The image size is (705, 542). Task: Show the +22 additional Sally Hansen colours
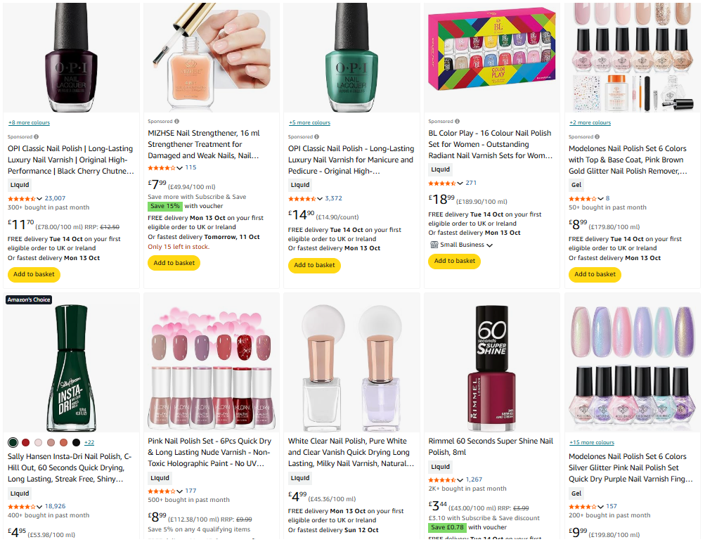tap(89, 442)
